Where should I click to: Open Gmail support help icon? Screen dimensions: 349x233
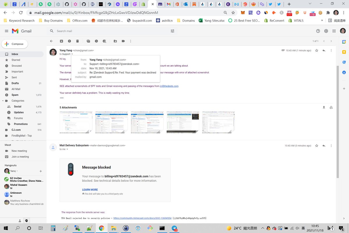(318, 31)
